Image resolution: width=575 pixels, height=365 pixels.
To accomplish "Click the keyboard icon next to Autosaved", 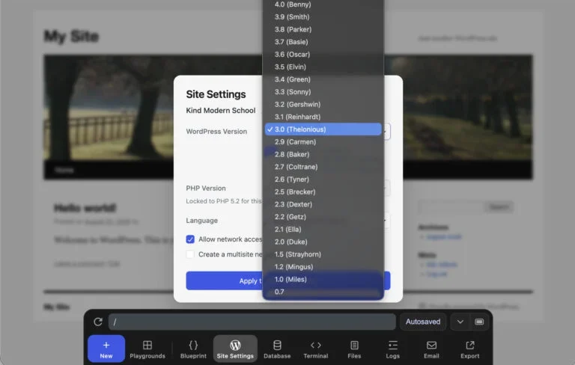I will pyautogui.click(x=479, y=322).
